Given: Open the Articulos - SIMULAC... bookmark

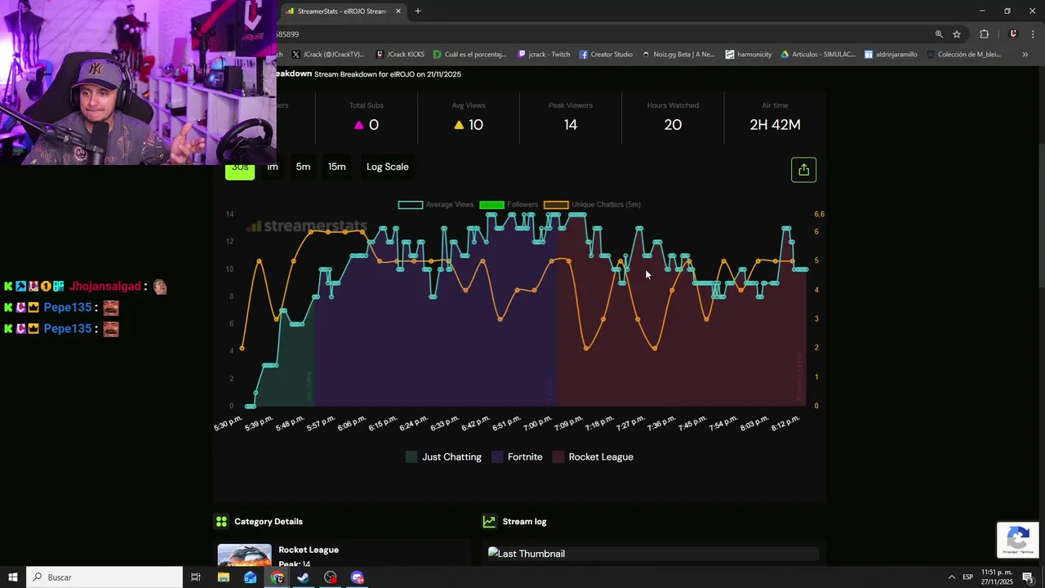Looking at the screenshot, I should (818, 55).
